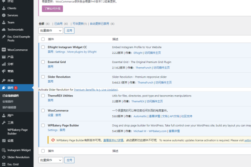
Task: Open the WooCommerce sidebar icon
Action: (x=4, y=50)
